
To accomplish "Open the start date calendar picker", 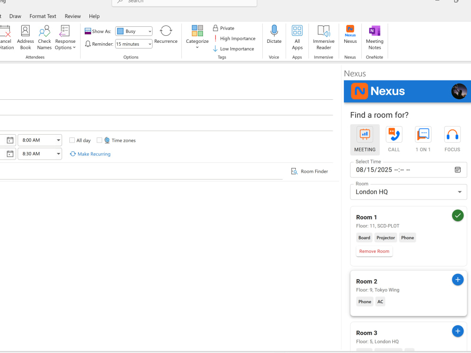I will pyautogui.click(x=10, y=140).
